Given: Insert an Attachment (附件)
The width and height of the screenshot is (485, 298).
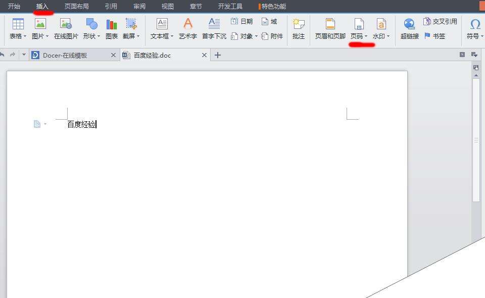Looking at the screenshot, I should pos(272,36).
